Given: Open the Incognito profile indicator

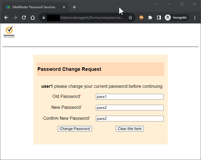Looking at the screenshot, I should click(177, 18).
